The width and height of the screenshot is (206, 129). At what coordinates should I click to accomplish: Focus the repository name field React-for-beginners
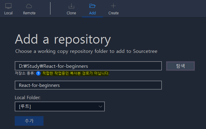tap(88, 85)
